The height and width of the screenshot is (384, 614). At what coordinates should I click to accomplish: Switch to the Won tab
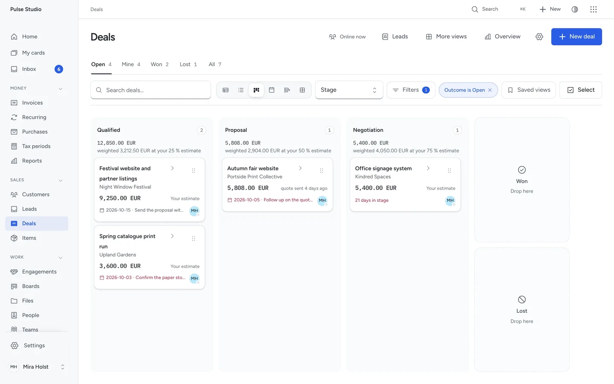pos(159,64)
